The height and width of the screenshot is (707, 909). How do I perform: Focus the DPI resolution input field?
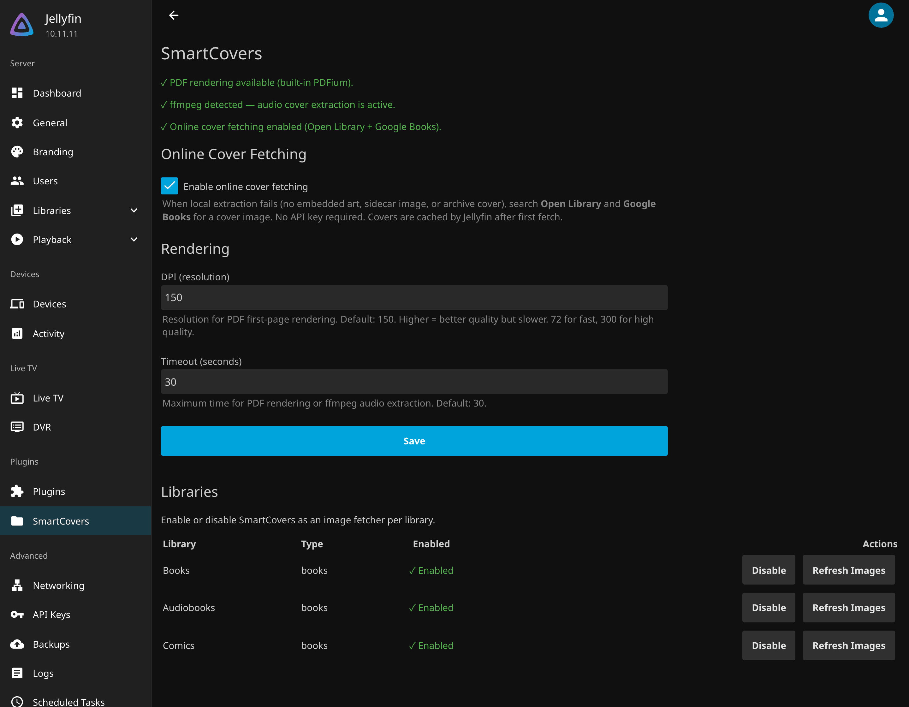point(414,298)
